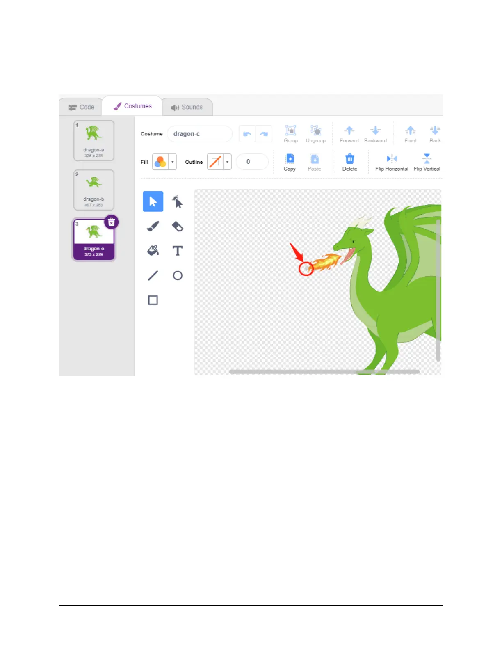Select the dragon-a costume thumbnail
The width and height of the screenshot is (502, 650).
94,141
